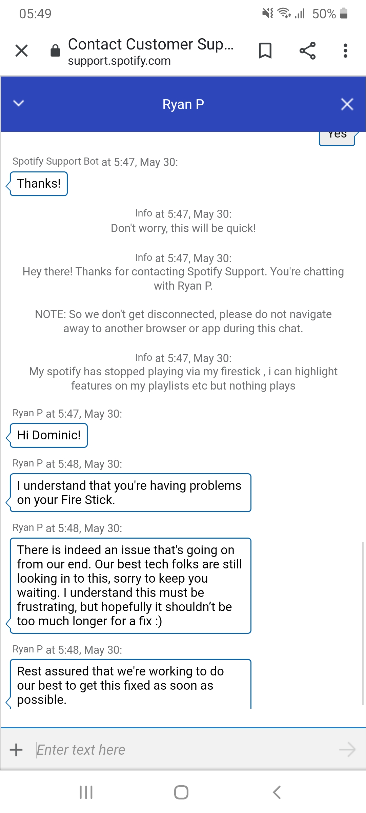Tap the battery status indicator
Screen dimensions: 366x813
(x=344, y=14)
